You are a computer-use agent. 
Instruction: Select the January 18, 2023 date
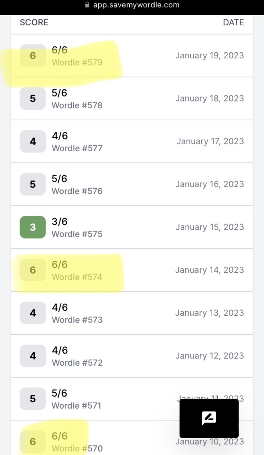(209, 99)
